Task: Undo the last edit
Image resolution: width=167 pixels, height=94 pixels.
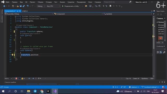Action: (28, 6)
